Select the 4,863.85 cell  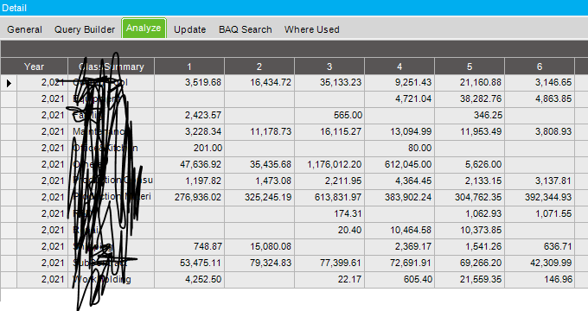point(540,99)
